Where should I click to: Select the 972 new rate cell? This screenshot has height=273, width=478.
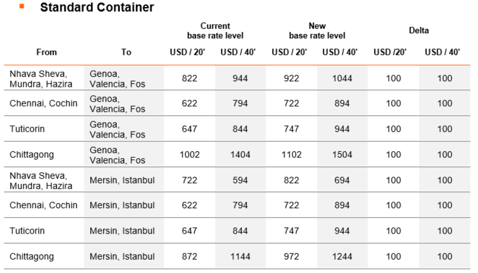point(291,256)
